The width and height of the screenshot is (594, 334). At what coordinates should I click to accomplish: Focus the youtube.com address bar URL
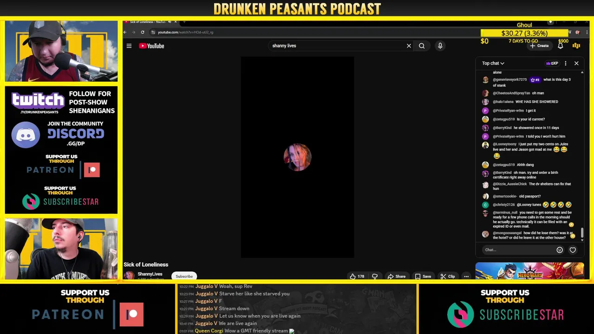coord(186,32)
